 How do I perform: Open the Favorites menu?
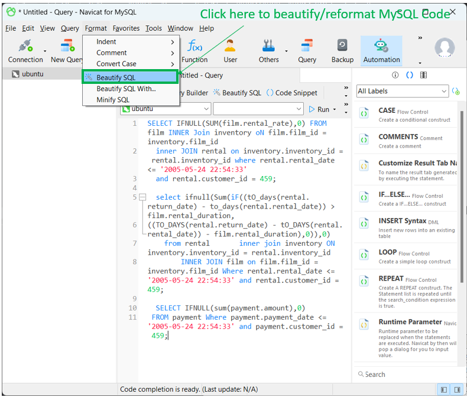[126, 28]
